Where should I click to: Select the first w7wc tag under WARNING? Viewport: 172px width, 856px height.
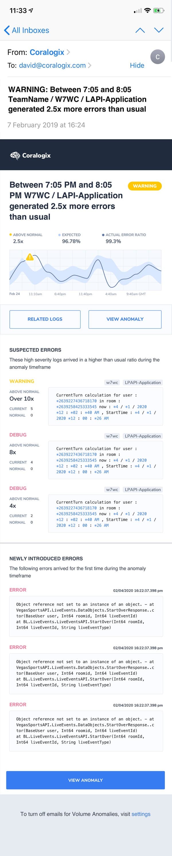(x=112, y=382)
